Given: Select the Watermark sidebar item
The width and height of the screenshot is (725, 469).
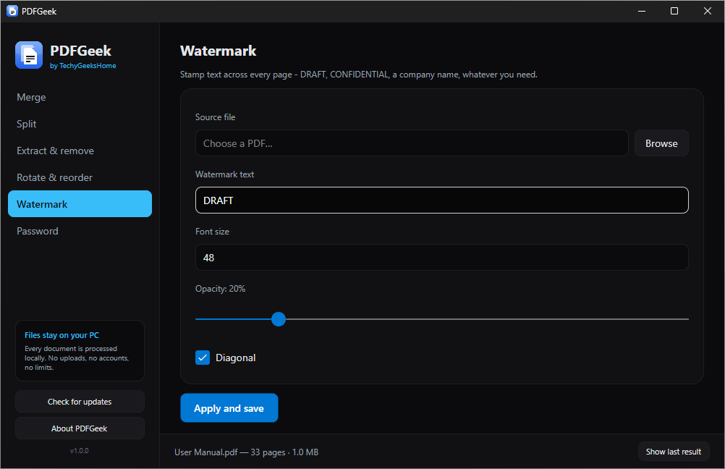Looking at the screenshot, I should point(80,204).
